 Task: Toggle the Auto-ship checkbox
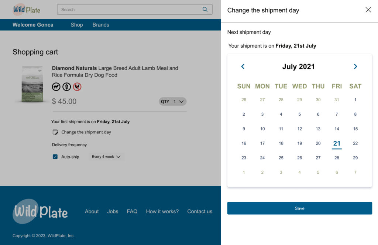click(55, 157)
